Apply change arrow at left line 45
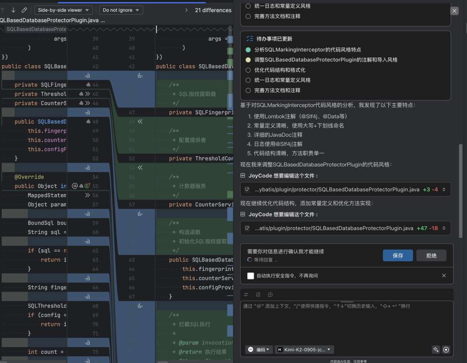This screenshot has width=467, height=363. point(87,94)
